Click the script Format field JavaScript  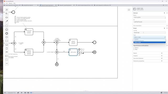point(149,32)
